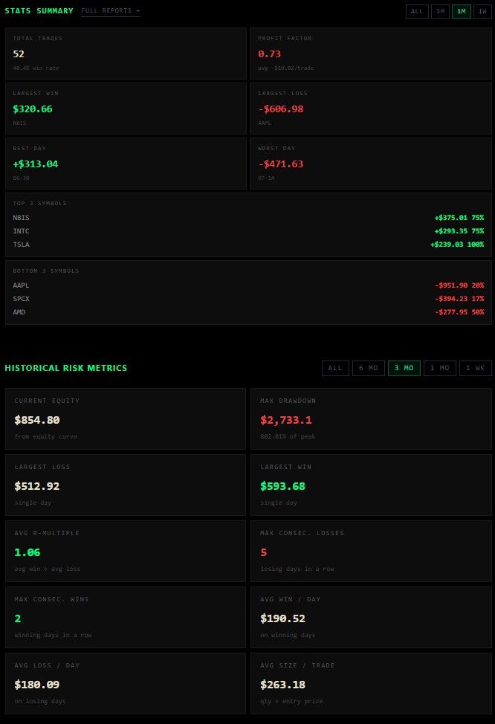Click the Bottom 3 Symbols label

click(46, 271)
